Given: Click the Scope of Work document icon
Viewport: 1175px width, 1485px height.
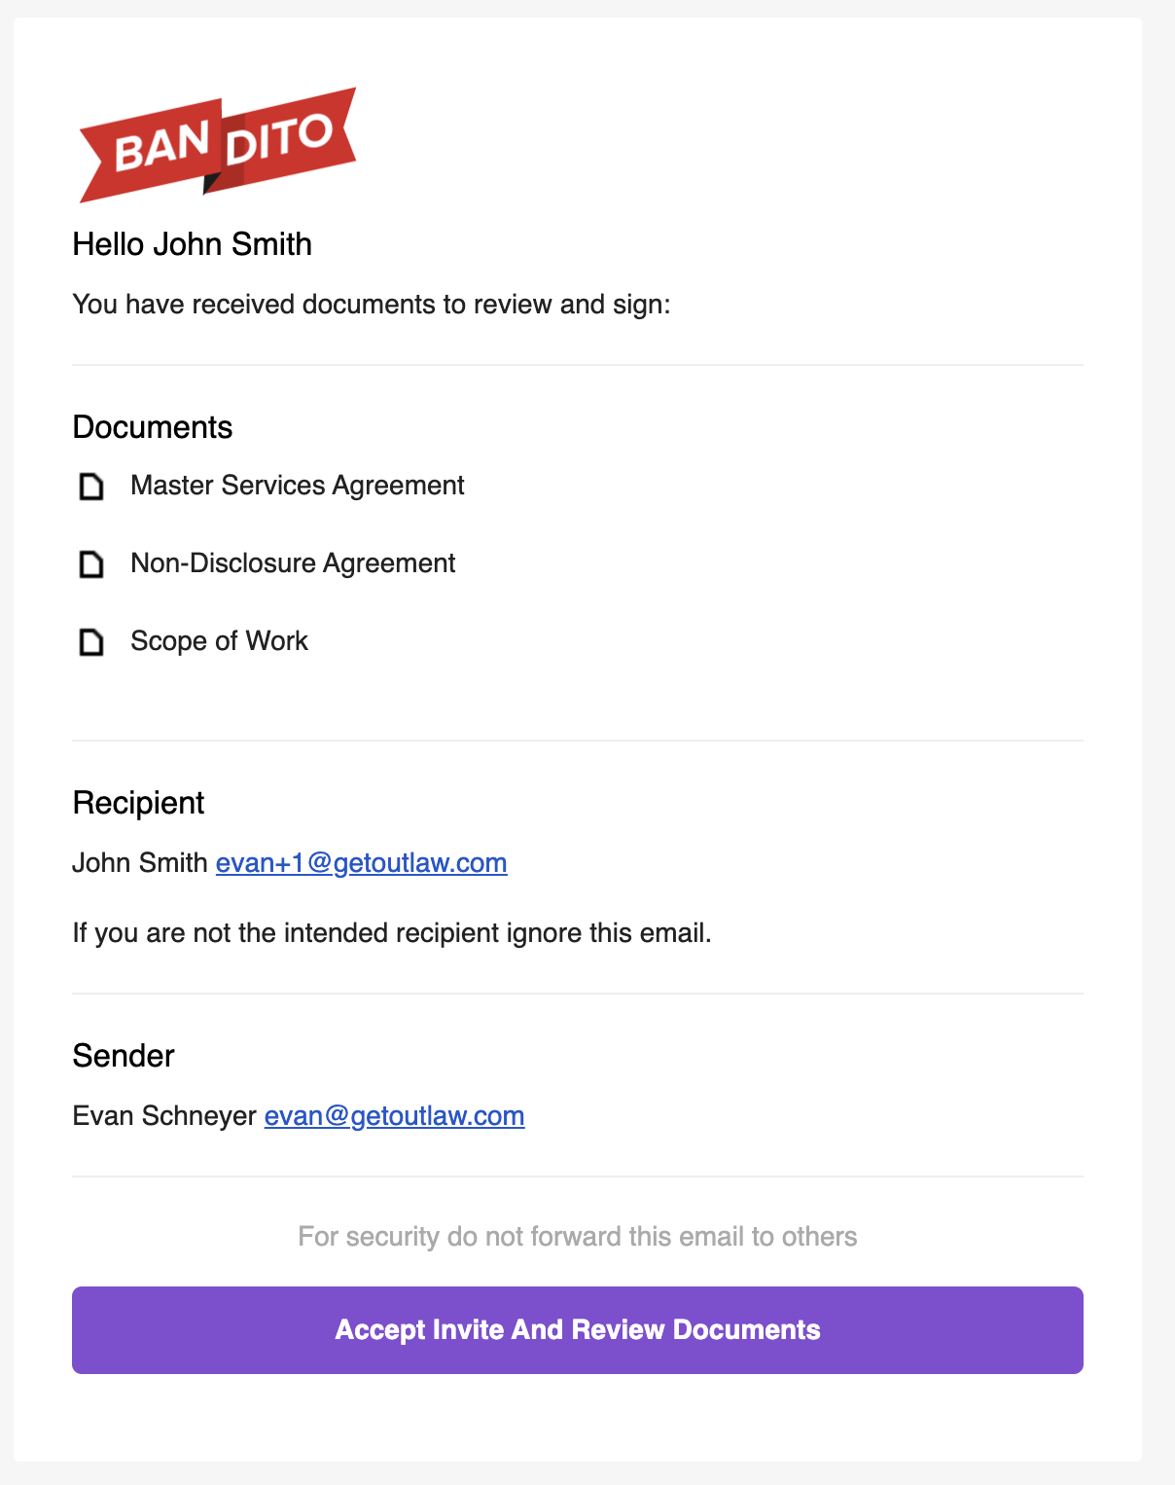Looking at the screenshot, I should [x=91, y=641].
